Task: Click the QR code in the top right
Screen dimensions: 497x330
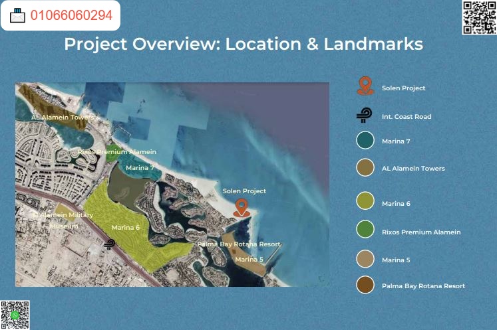Action: pyautogui.click(x=479, y=17)
